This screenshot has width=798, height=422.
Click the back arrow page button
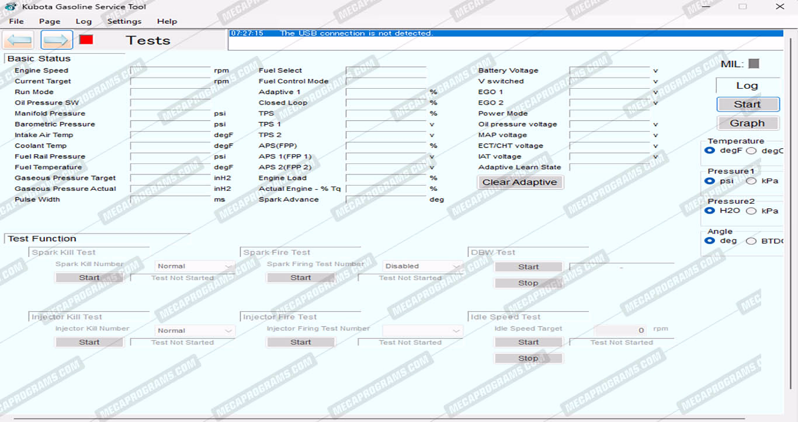[x=19, y=40]
